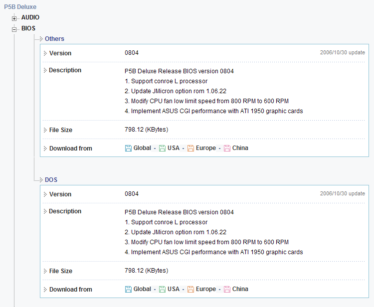
Task: Click the Europe download disk icon under Others
Action: [190, 148]
